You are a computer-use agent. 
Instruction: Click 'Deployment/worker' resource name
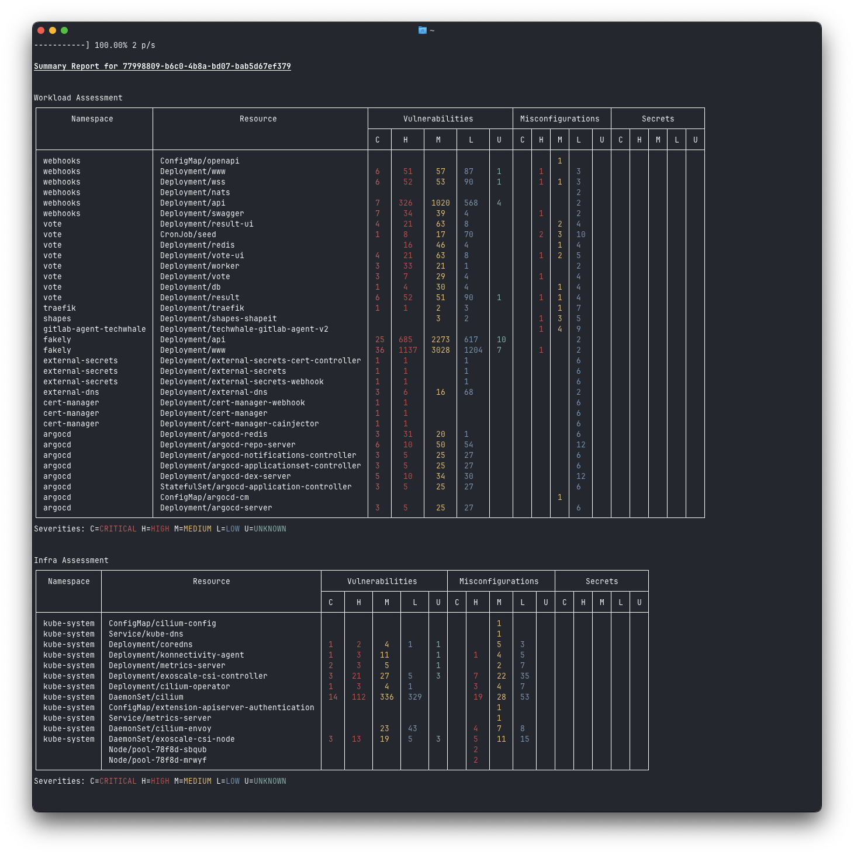(200, 266)
